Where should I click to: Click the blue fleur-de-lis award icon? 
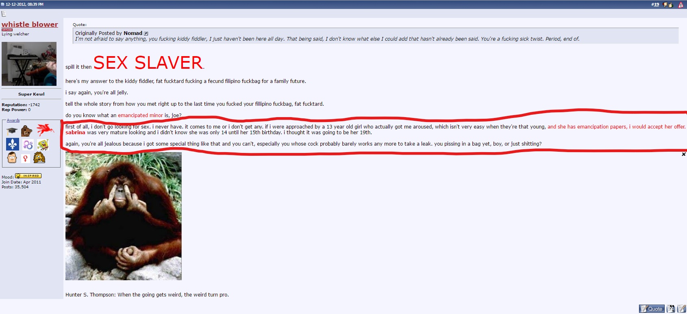(x=13, y=144)
